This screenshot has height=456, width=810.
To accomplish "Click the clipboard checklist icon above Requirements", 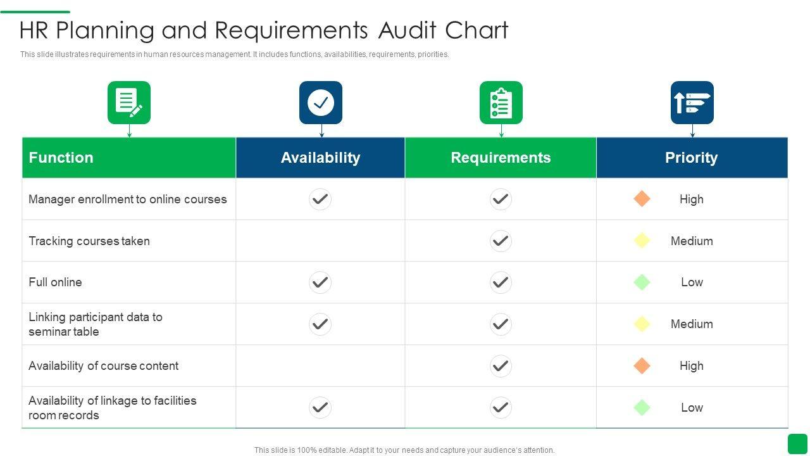I will [501, 103].
